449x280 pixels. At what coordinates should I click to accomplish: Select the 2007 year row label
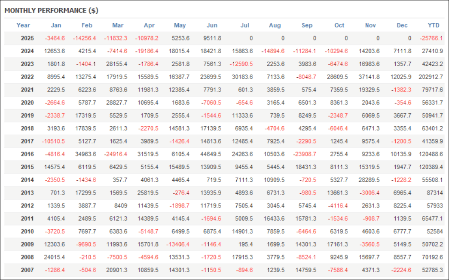[27, 270]
